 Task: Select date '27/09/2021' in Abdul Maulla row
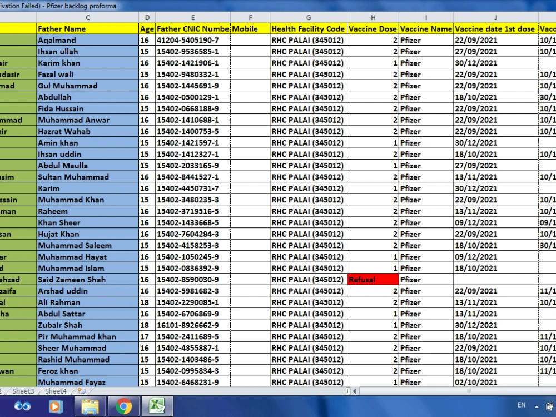pos(496,165)
